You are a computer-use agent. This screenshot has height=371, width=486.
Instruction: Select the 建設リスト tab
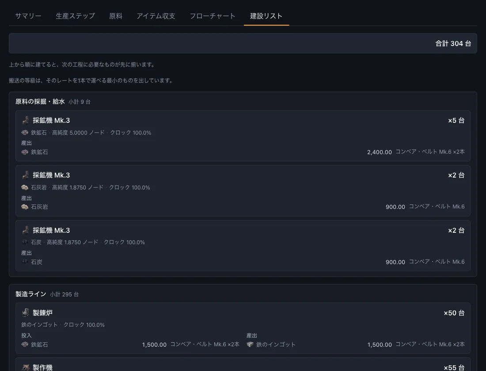tap(266, 16)
